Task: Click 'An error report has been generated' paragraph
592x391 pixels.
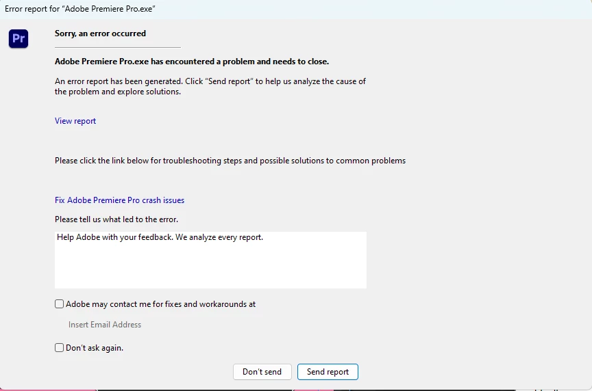Action: [210, 86]
